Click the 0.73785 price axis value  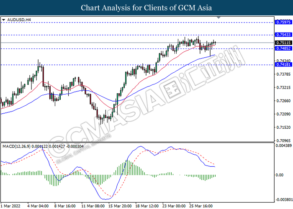[x=283, y=74]
